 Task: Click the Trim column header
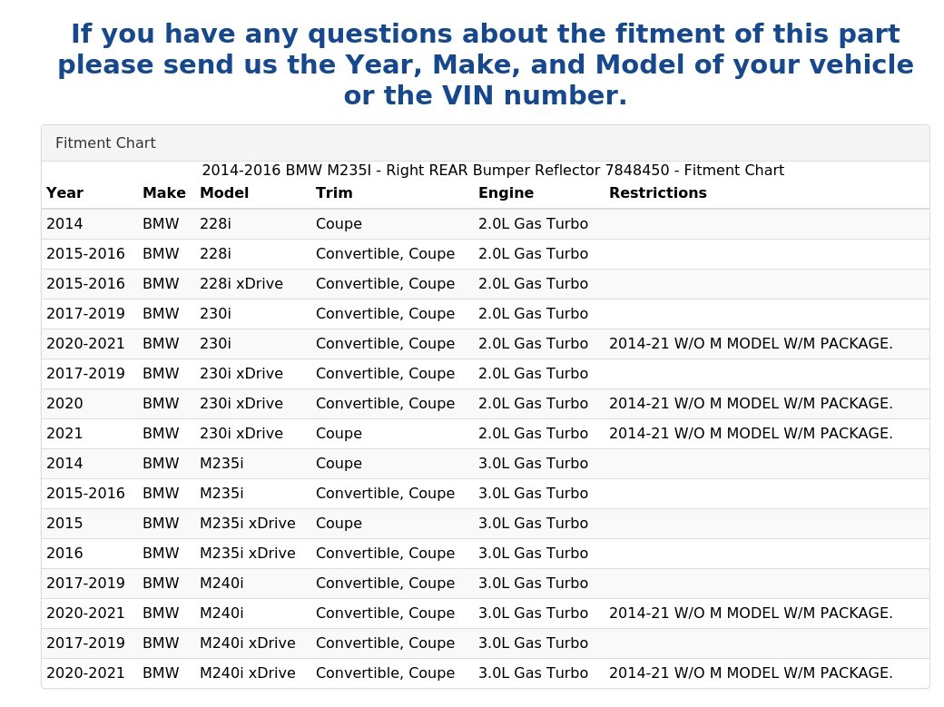pyautogui.click(x=334, y=193)
